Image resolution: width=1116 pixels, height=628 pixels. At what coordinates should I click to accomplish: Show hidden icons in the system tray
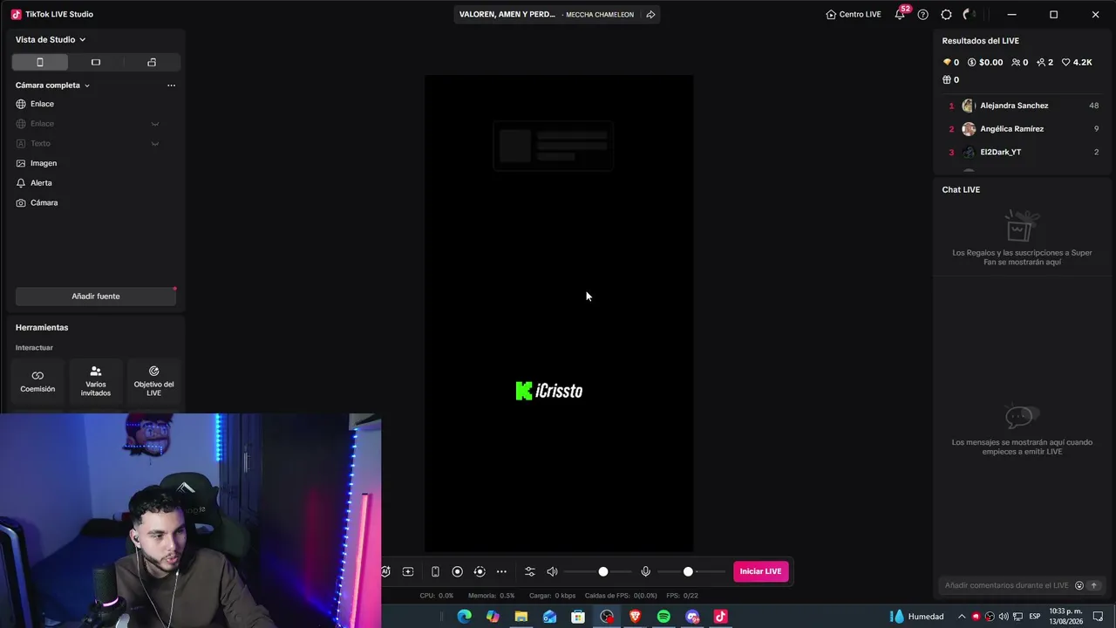[962, 617]
